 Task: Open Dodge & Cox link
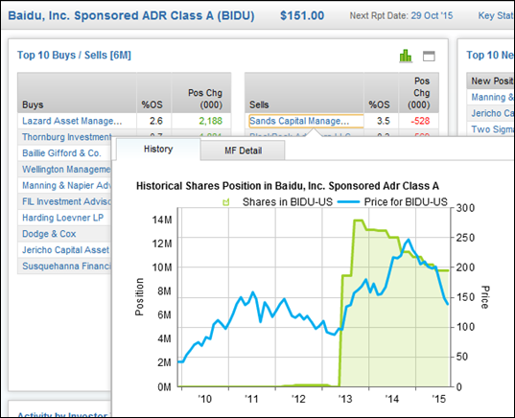point(49,234)
